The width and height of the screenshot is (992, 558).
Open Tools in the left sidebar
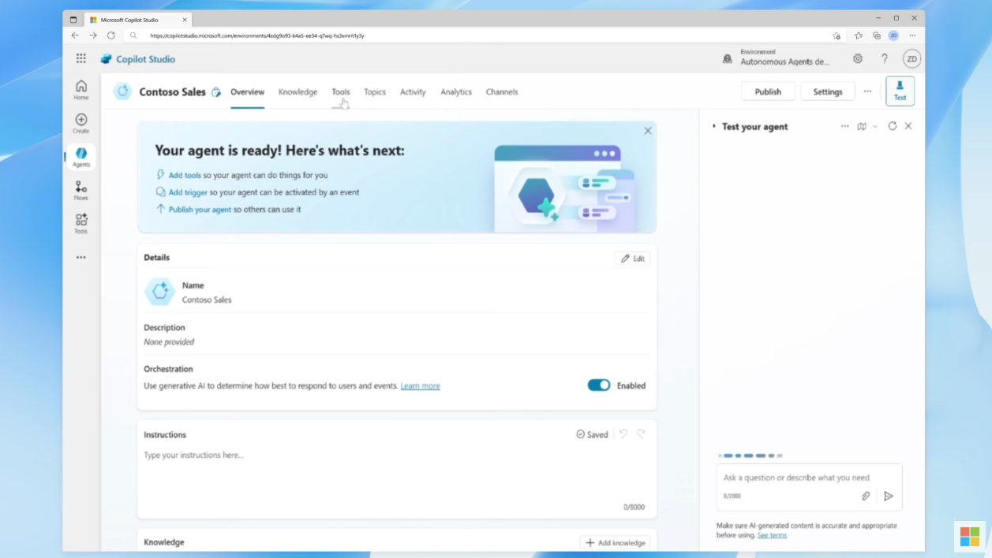pyautogui.click(x=81, y=224)
